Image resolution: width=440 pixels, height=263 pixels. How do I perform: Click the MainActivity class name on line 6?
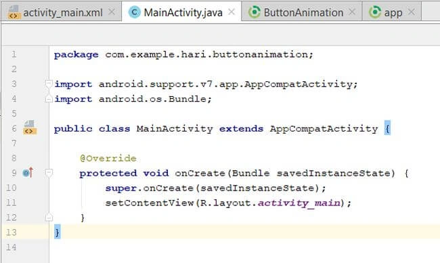tap(175, 129)
